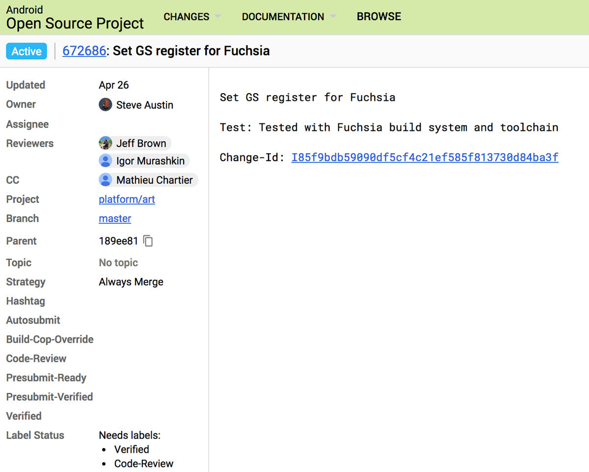589x472 pixels.
Task: Open the DOCUMENTATION menu
Action: [x=283, y=17]
